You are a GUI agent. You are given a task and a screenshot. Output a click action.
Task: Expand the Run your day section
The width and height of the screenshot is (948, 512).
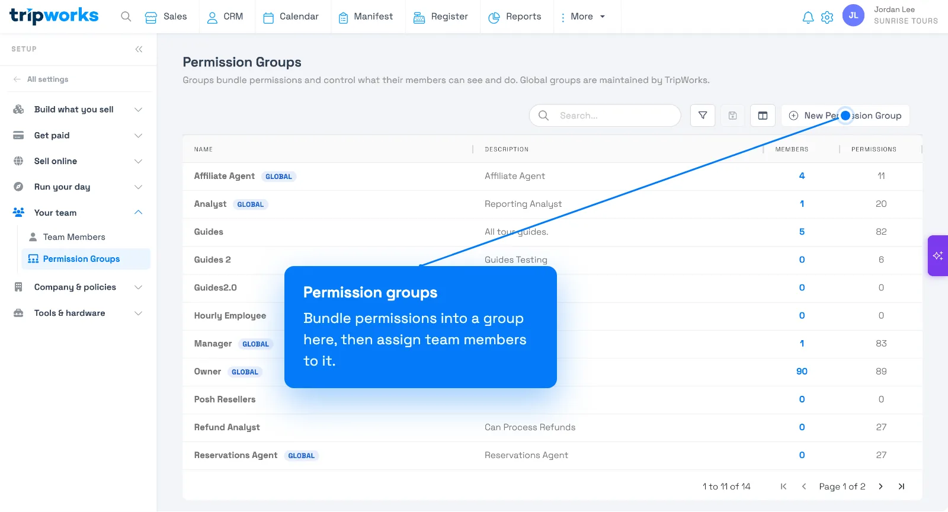point(138,187)
